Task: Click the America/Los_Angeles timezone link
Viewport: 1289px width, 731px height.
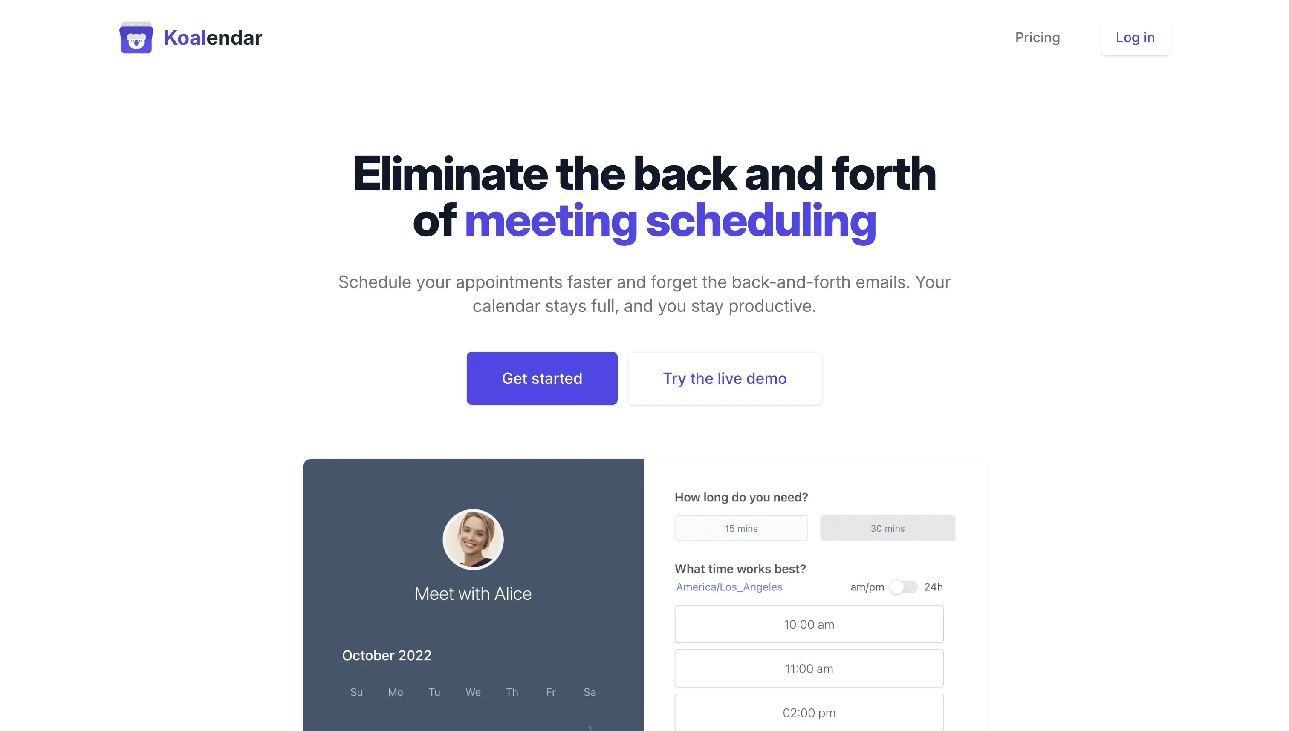Action: click(x=728, y=587)
